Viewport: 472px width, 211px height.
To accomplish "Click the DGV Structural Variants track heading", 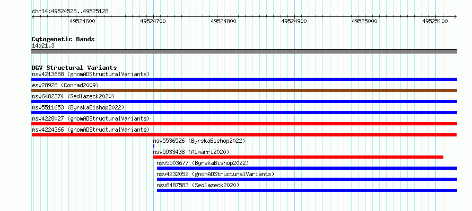I will click(74, 68).
